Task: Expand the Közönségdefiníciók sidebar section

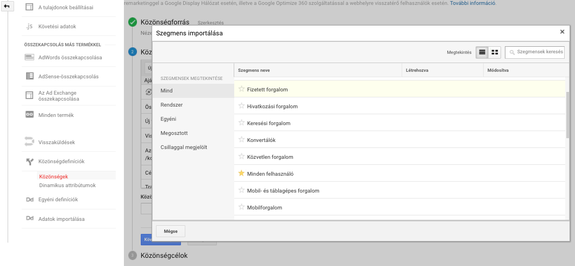Action: pos(61,162)
